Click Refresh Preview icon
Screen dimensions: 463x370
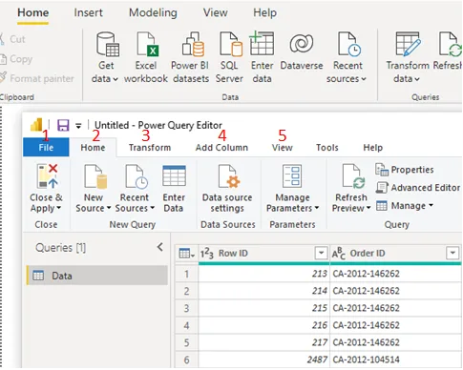pos(353,176)
